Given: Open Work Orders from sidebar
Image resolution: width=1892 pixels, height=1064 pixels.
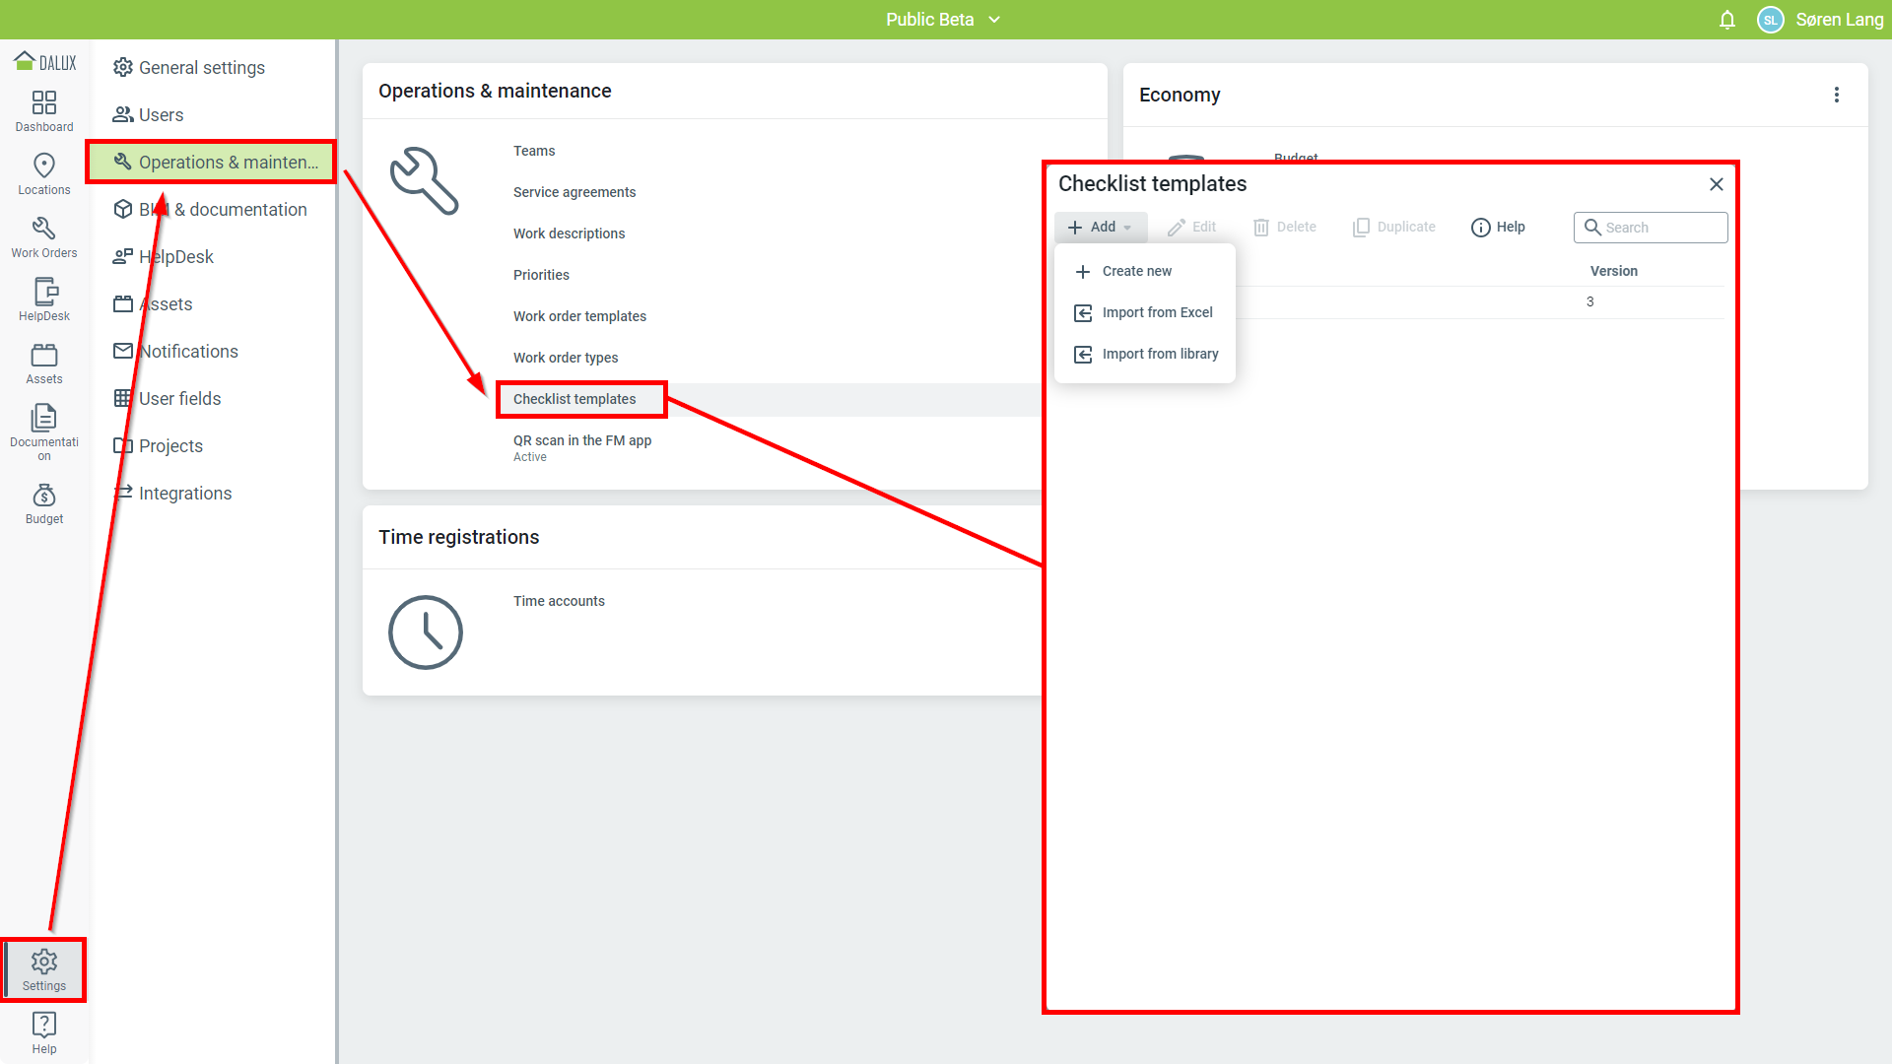Looking at the screenshot, I should pos(44,237).
